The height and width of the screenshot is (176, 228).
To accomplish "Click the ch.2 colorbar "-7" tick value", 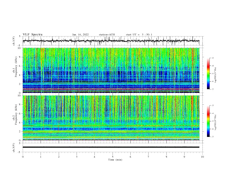I will (x=212, y=137).
